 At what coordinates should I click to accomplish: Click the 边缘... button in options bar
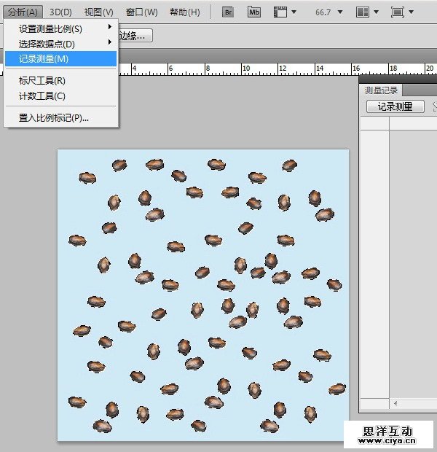(x=135, y=36)
